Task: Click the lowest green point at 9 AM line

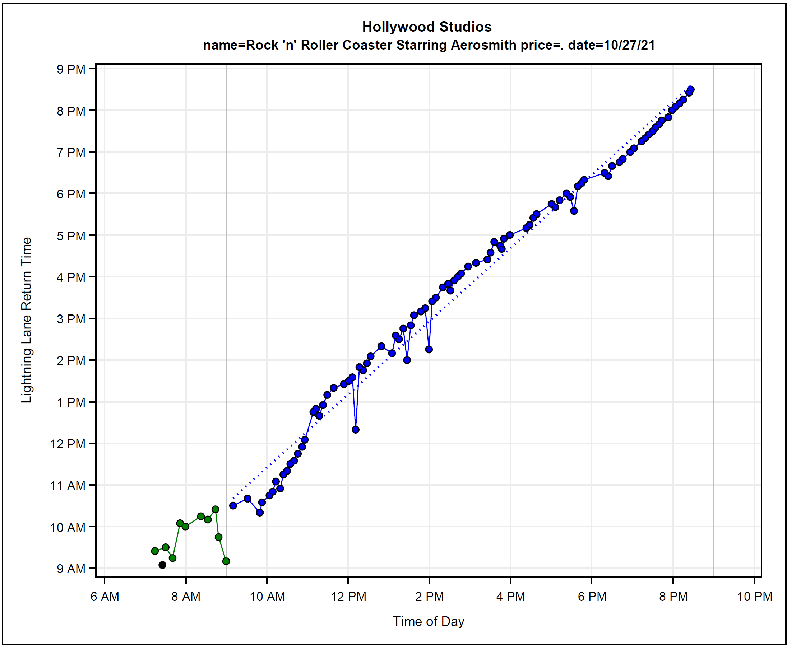Action: (x=226, y=561)
